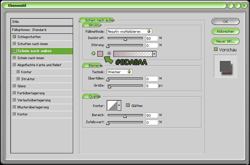
Task: Enable the bottom Kontur style checkbox
Action: click(x=14, y=114)
